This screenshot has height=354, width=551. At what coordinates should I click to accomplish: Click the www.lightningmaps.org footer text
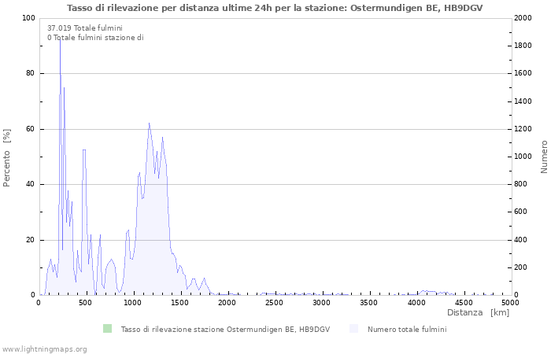pyautogui.click(x=44, y=349)
